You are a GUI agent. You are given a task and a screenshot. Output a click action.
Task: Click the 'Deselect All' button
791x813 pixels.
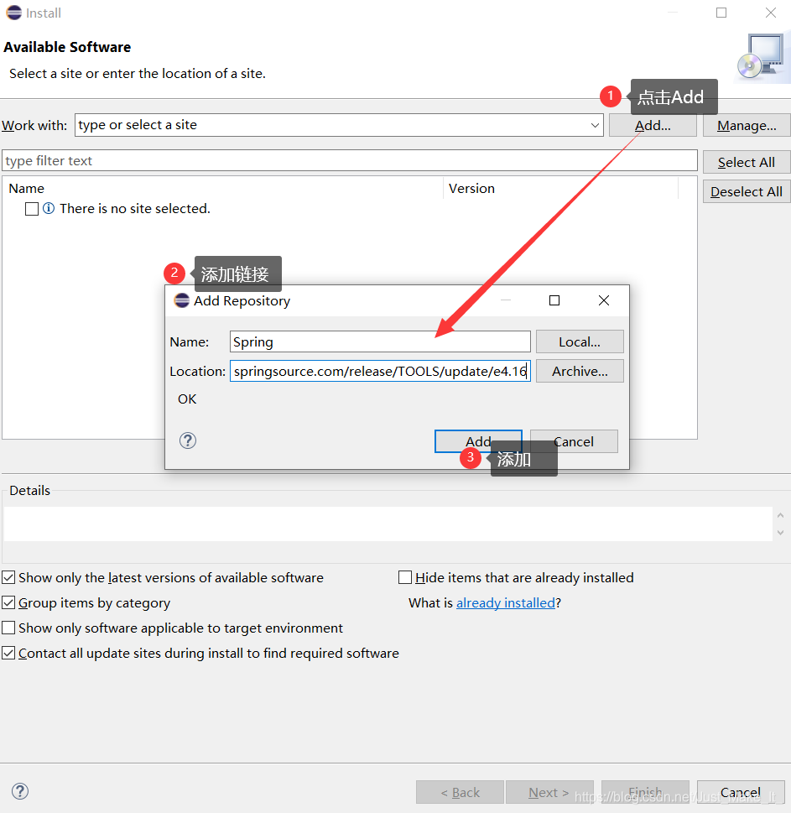(747, 192)
